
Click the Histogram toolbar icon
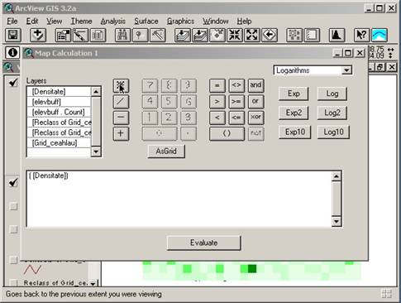(x=337, y=36)
